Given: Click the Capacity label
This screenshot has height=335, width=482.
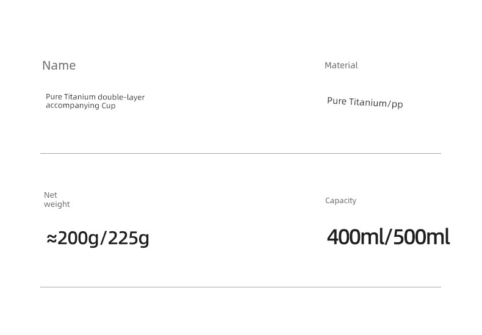Looking at the screenshot, I should 340,201.
